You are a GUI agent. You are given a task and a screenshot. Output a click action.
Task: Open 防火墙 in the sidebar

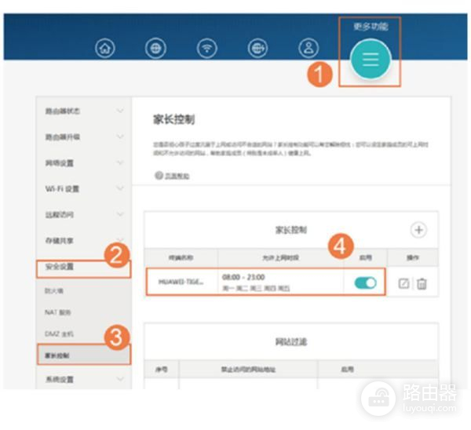[53, 290]
